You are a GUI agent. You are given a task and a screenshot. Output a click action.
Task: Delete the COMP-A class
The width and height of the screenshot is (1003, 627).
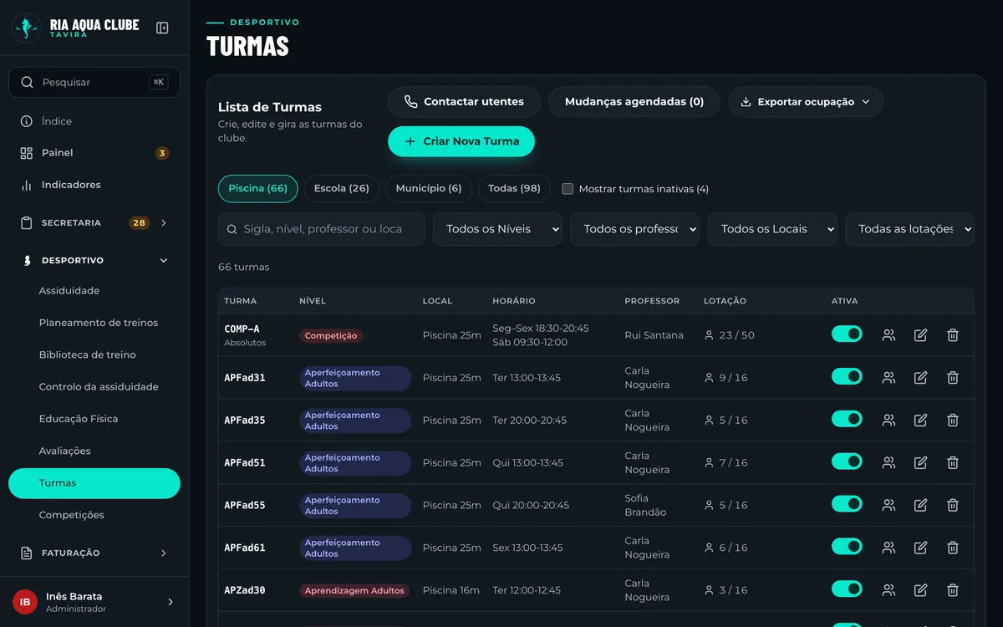coord(952,335)
